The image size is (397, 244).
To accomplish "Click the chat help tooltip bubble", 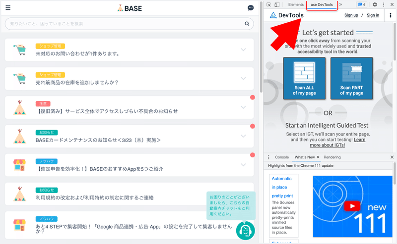I will (x=231, y=205).
